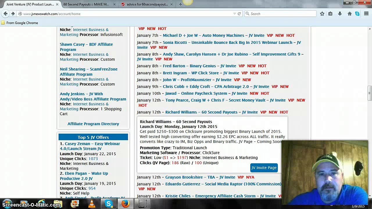Click JV Invite link for John W ProfitMaxmizier

(x=223, y=80)
